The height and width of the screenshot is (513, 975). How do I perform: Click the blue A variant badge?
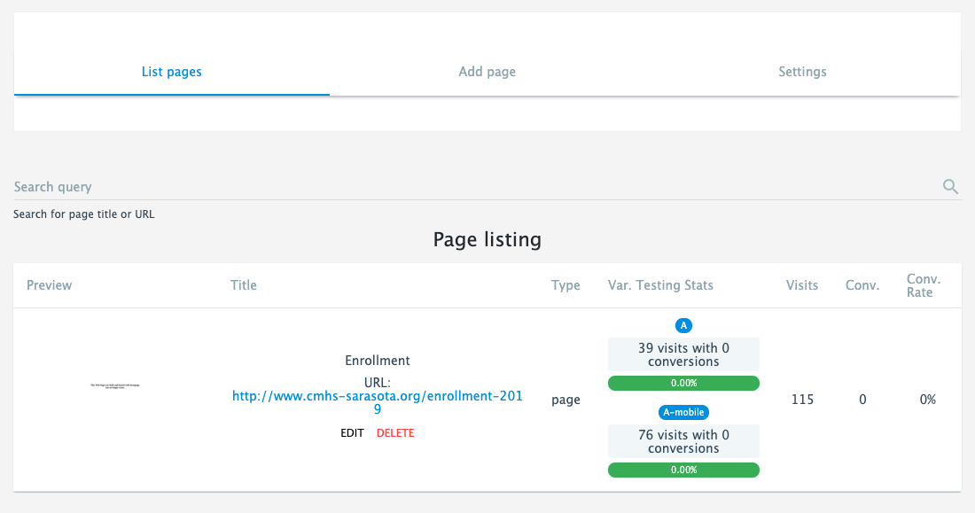683,325
